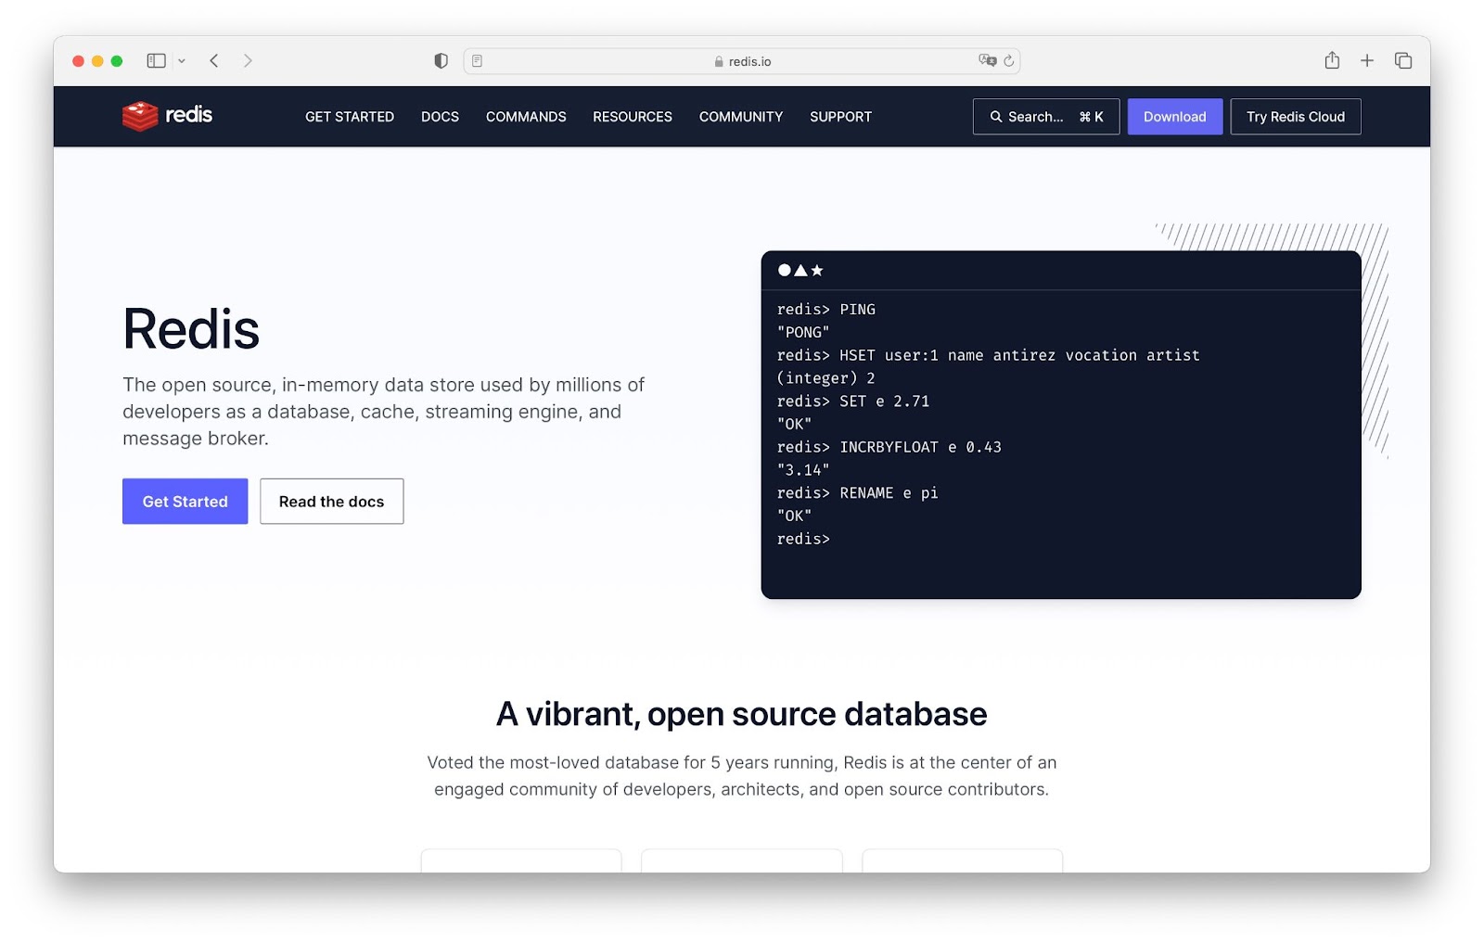This screenshot has width=1484, height=943.
Task: Click the browser forward arrow
Action: click(248, 61)
